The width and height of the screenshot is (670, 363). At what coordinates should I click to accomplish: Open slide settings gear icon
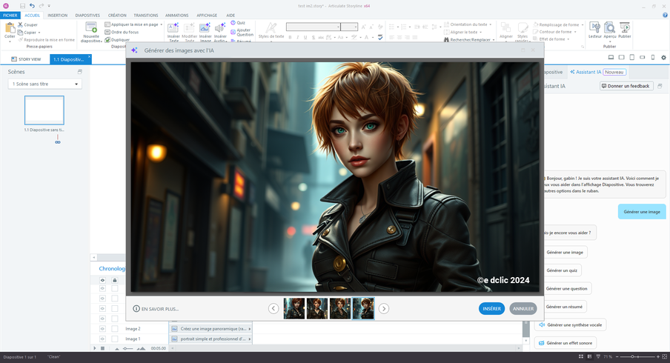tap(663, 57)
